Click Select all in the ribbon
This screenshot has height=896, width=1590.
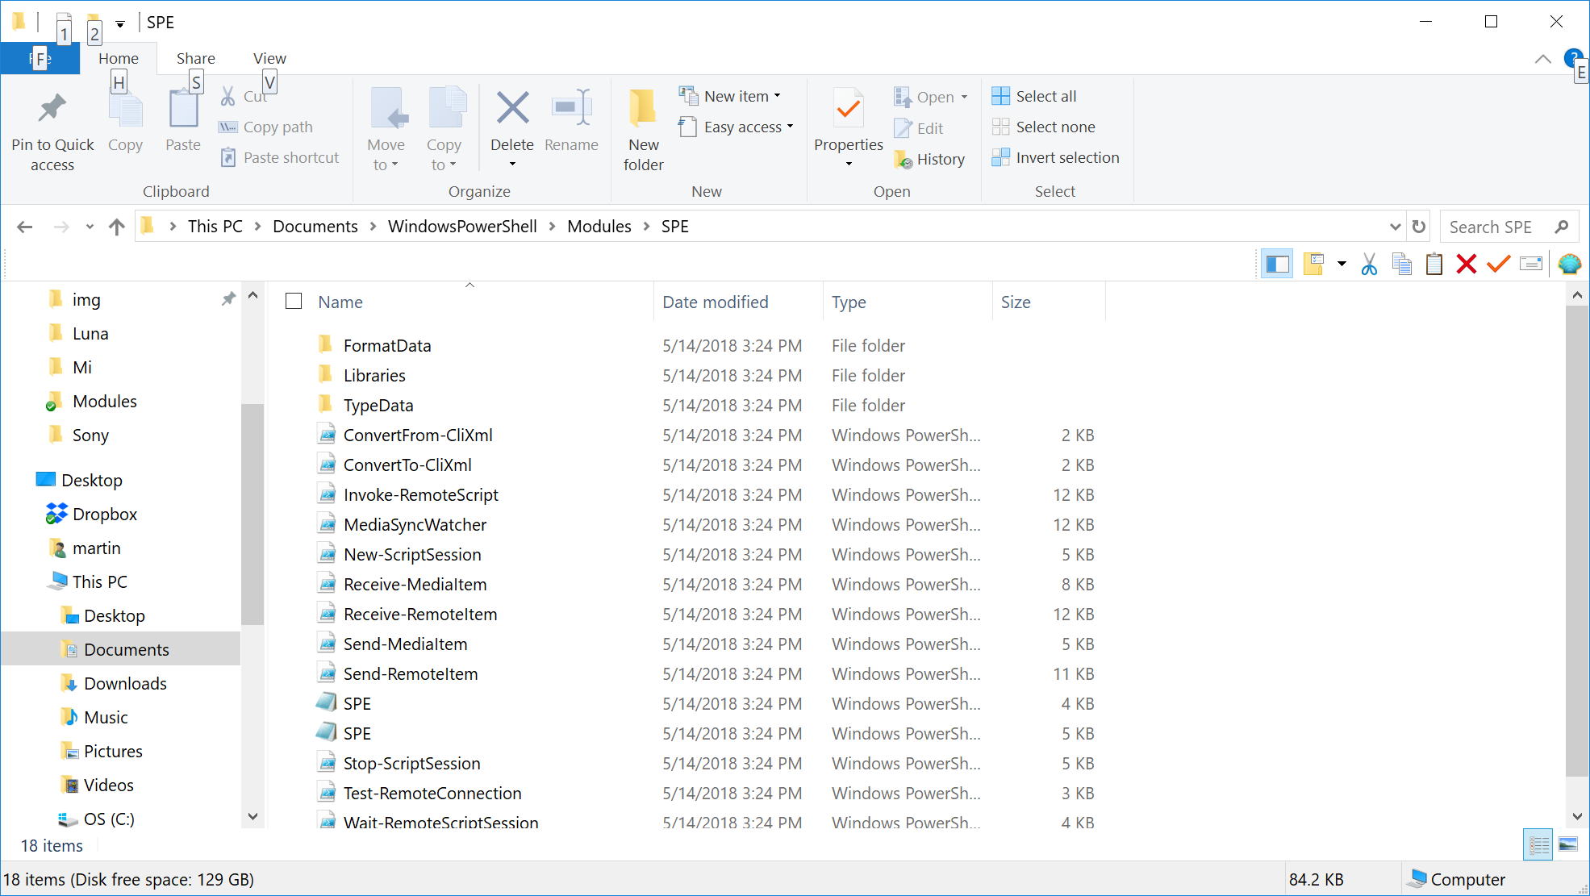pyautogui.click(x=1045, y=96)
